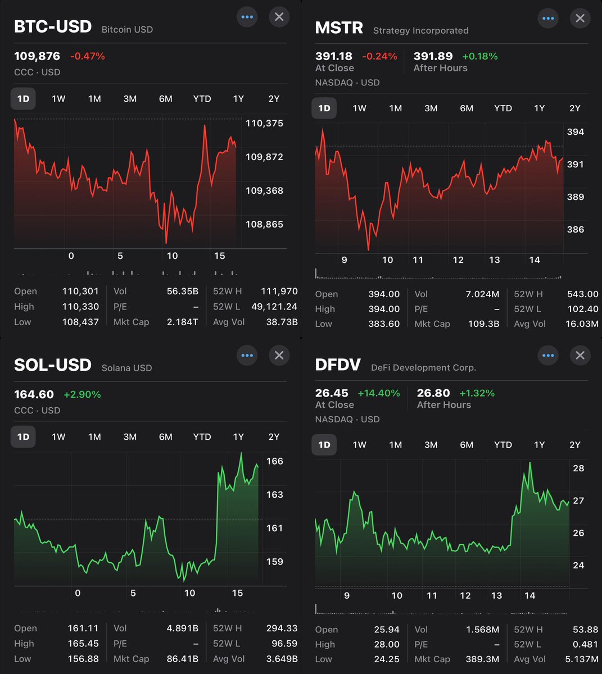602x674 pixels.
Task: Select YTD range on SOL-USD chart
Action: 202,436
